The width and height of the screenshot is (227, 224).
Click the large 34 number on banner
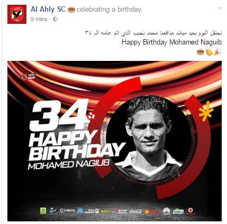point(60,115)
